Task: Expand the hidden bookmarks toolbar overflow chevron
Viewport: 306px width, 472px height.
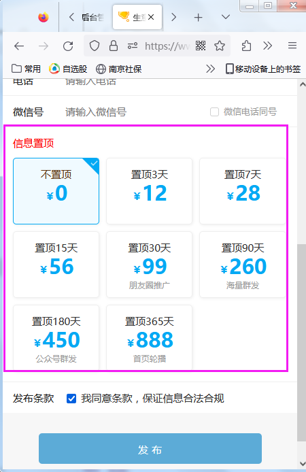Action: (x=210, y=69)
